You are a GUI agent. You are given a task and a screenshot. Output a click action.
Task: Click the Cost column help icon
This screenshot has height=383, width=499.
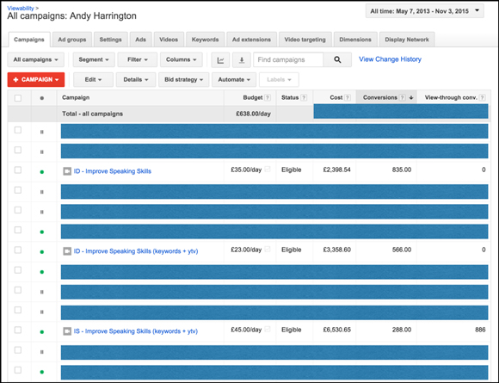tap(348, 98)
